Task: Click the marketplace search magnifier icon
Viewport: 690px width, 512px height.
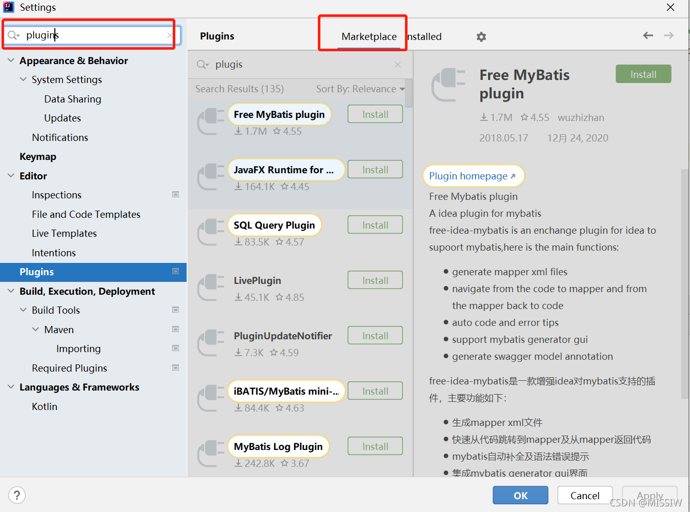Action: pos(202,65)
